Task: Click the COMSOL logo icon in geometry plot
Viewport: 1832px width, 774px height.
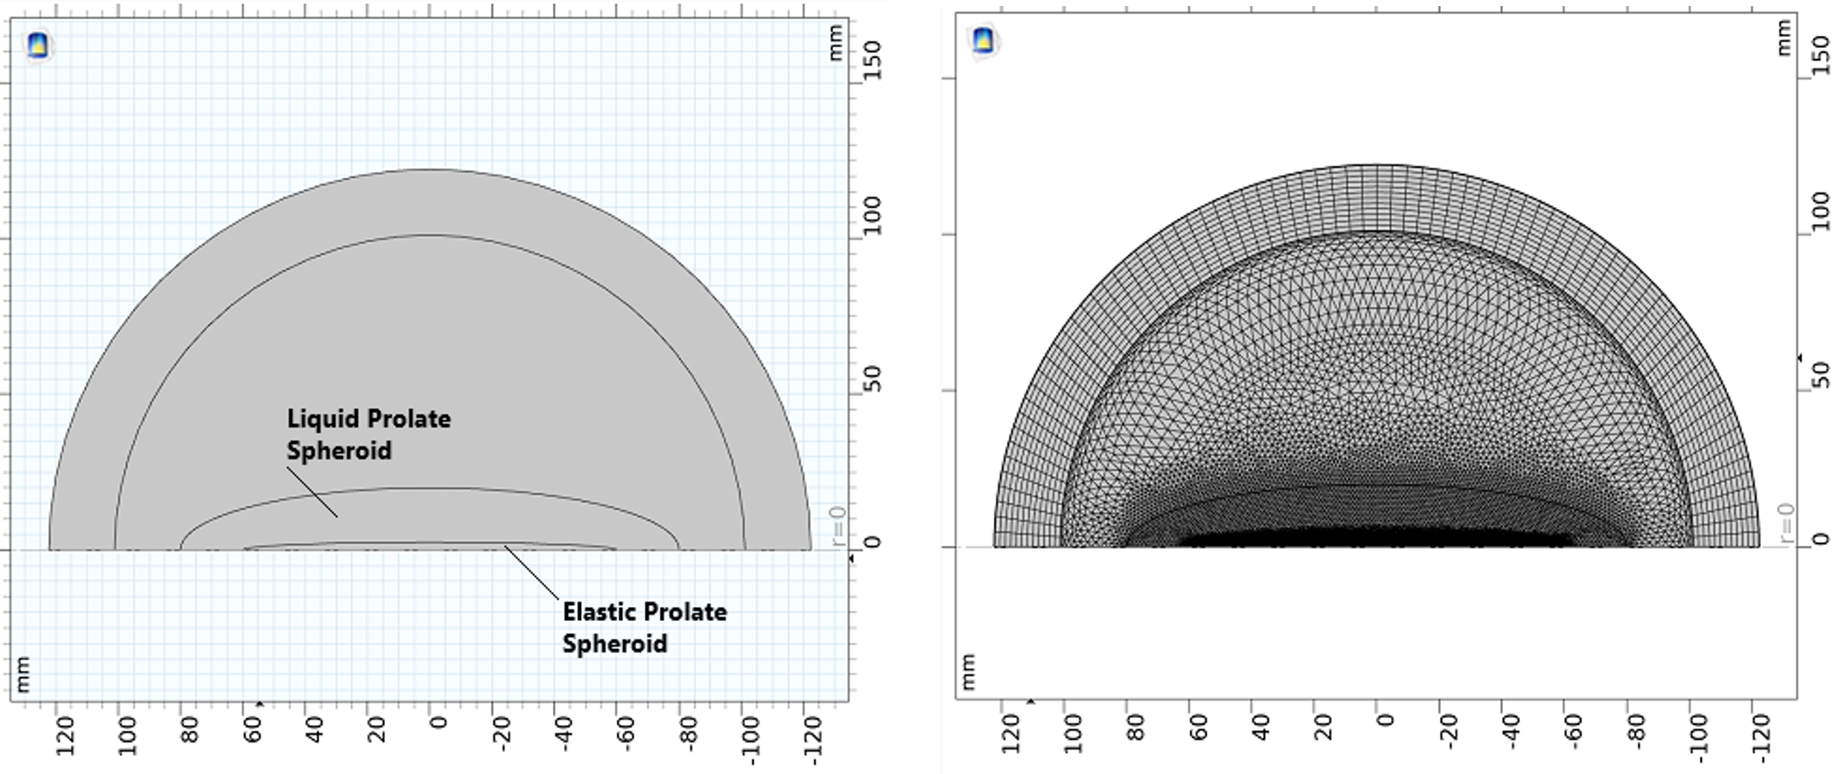Action: pos(38,45)
